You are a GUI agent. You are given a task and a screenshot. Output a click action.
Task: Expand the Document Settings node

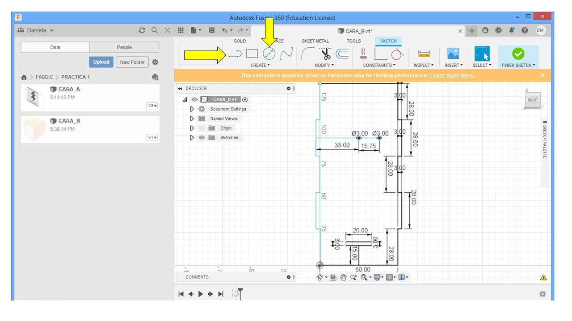click(x=193, y=109)
